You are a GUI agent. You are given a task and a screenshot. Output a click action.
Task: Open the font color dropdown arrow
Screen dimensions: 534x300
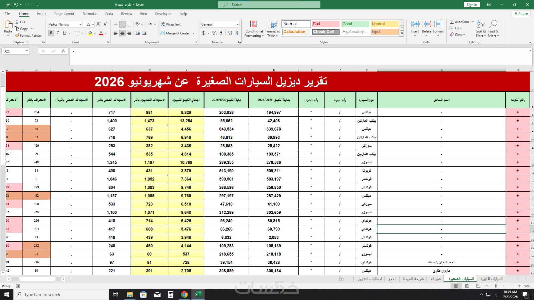[106, 33]
